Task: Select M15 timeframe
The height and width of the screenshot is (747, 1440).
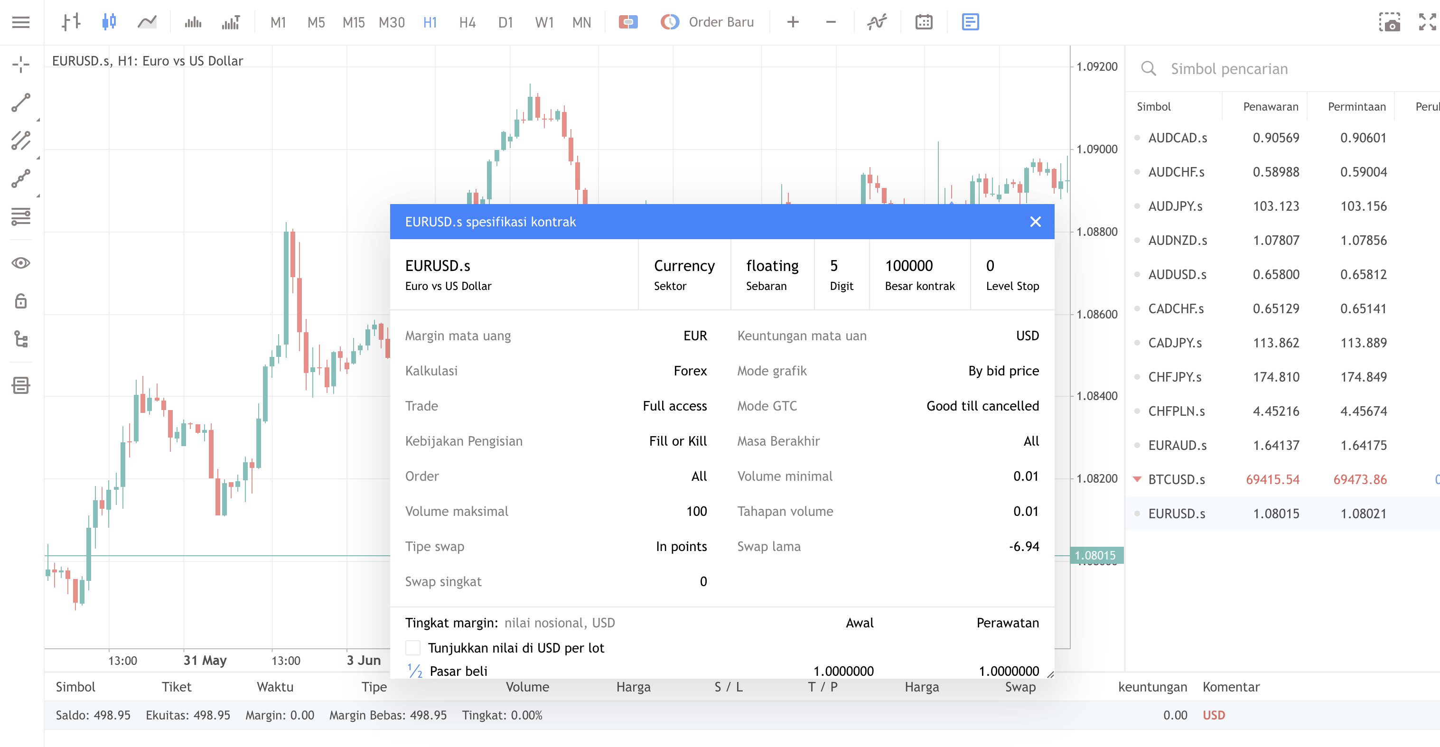Action: 353,22
